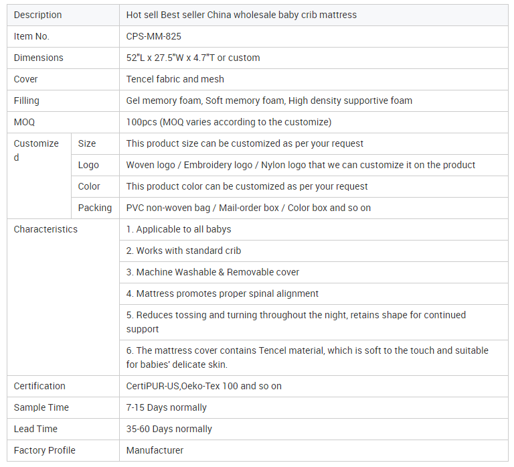Click the Woven logo customization text
The image size is (514, 467).
(x=301, y=165)
